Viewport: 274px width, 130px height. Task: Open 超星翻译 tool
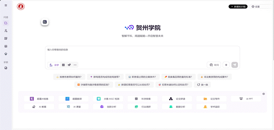coord(73,99)
